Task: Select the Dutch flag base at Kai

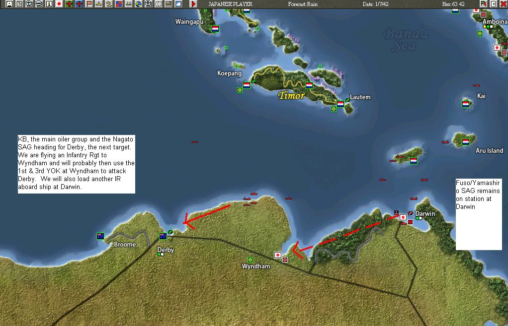Action: pyautogui.click(x=466, y=104)
